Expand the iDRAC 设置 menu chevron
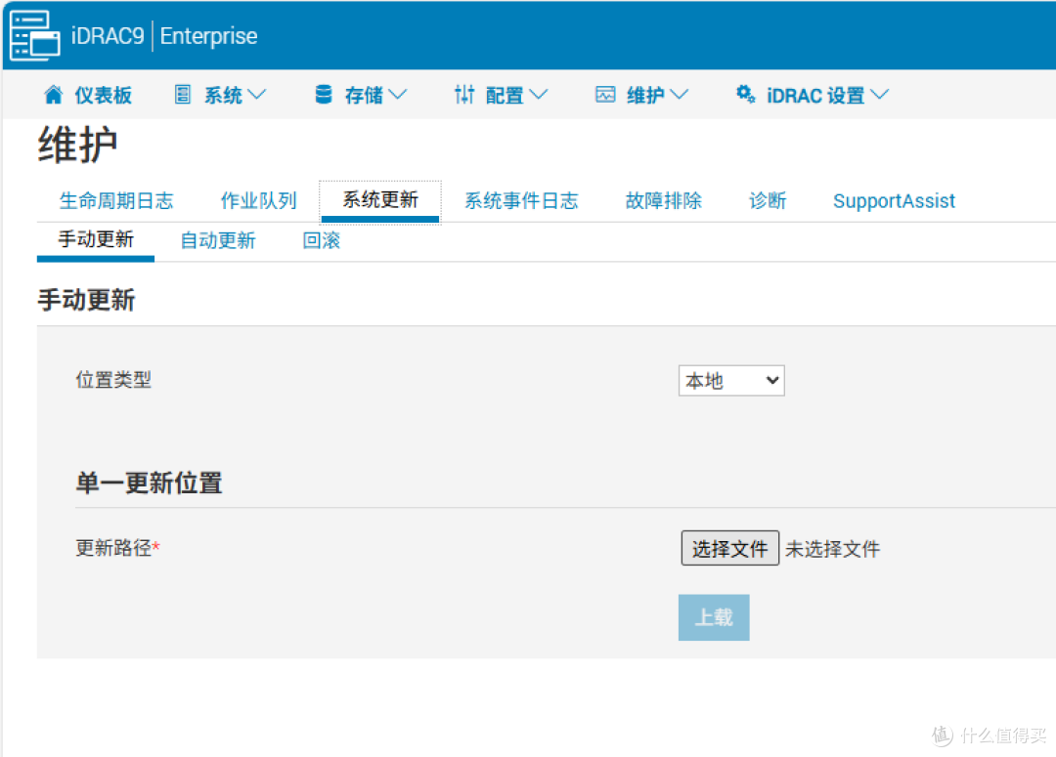1056x757 pixels. [880, 95]
